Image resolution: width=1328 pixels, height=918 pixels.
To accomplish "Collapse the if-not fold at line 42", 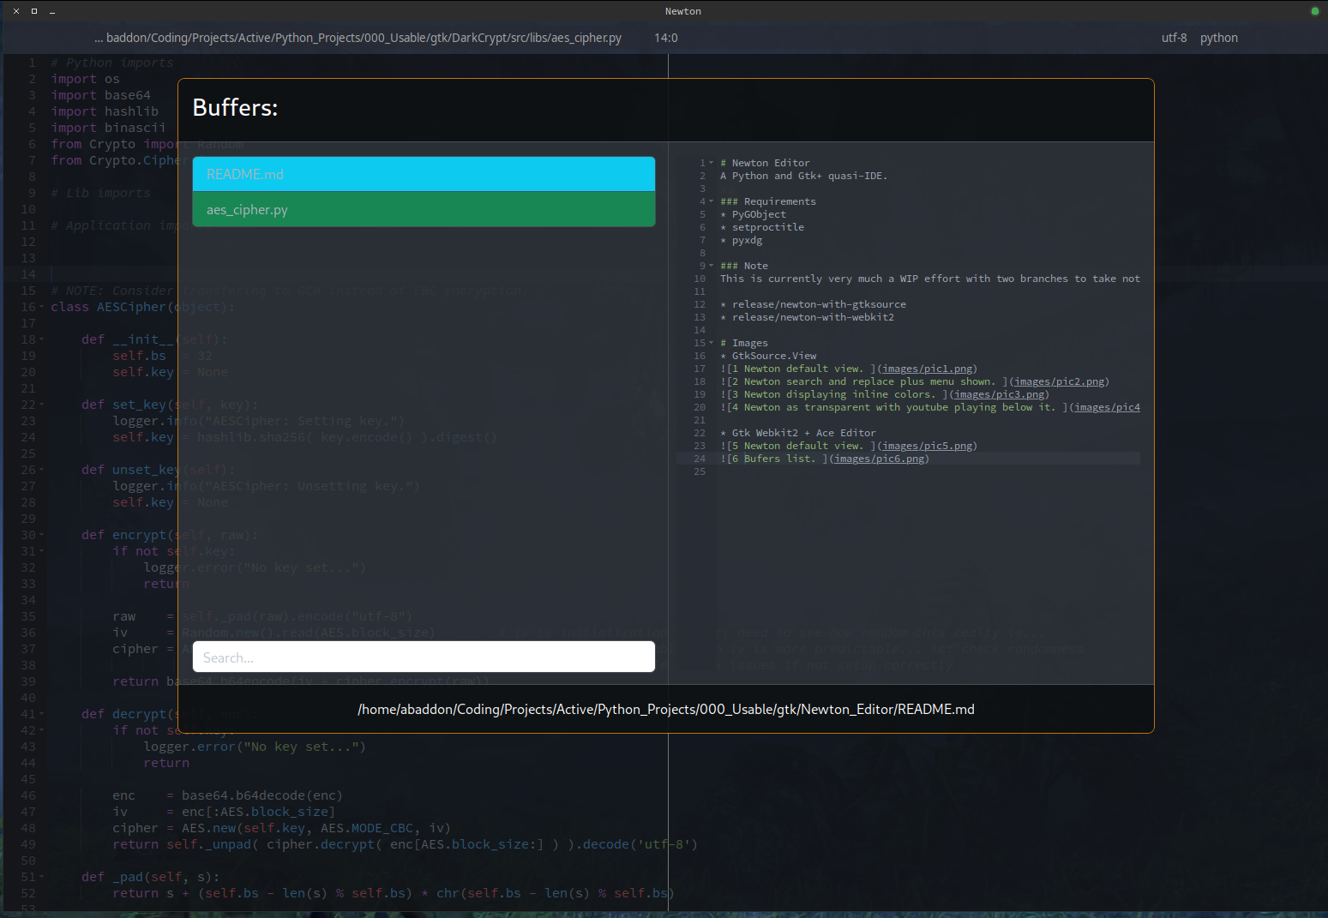I will click(42, 730).
